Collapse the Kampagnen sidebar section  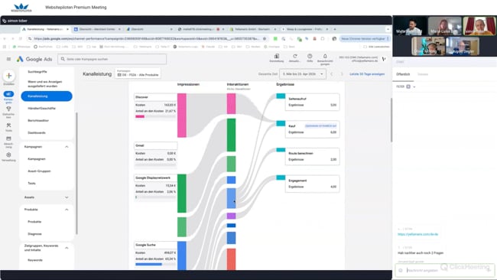pyautogui.click(x=67, y=147)
